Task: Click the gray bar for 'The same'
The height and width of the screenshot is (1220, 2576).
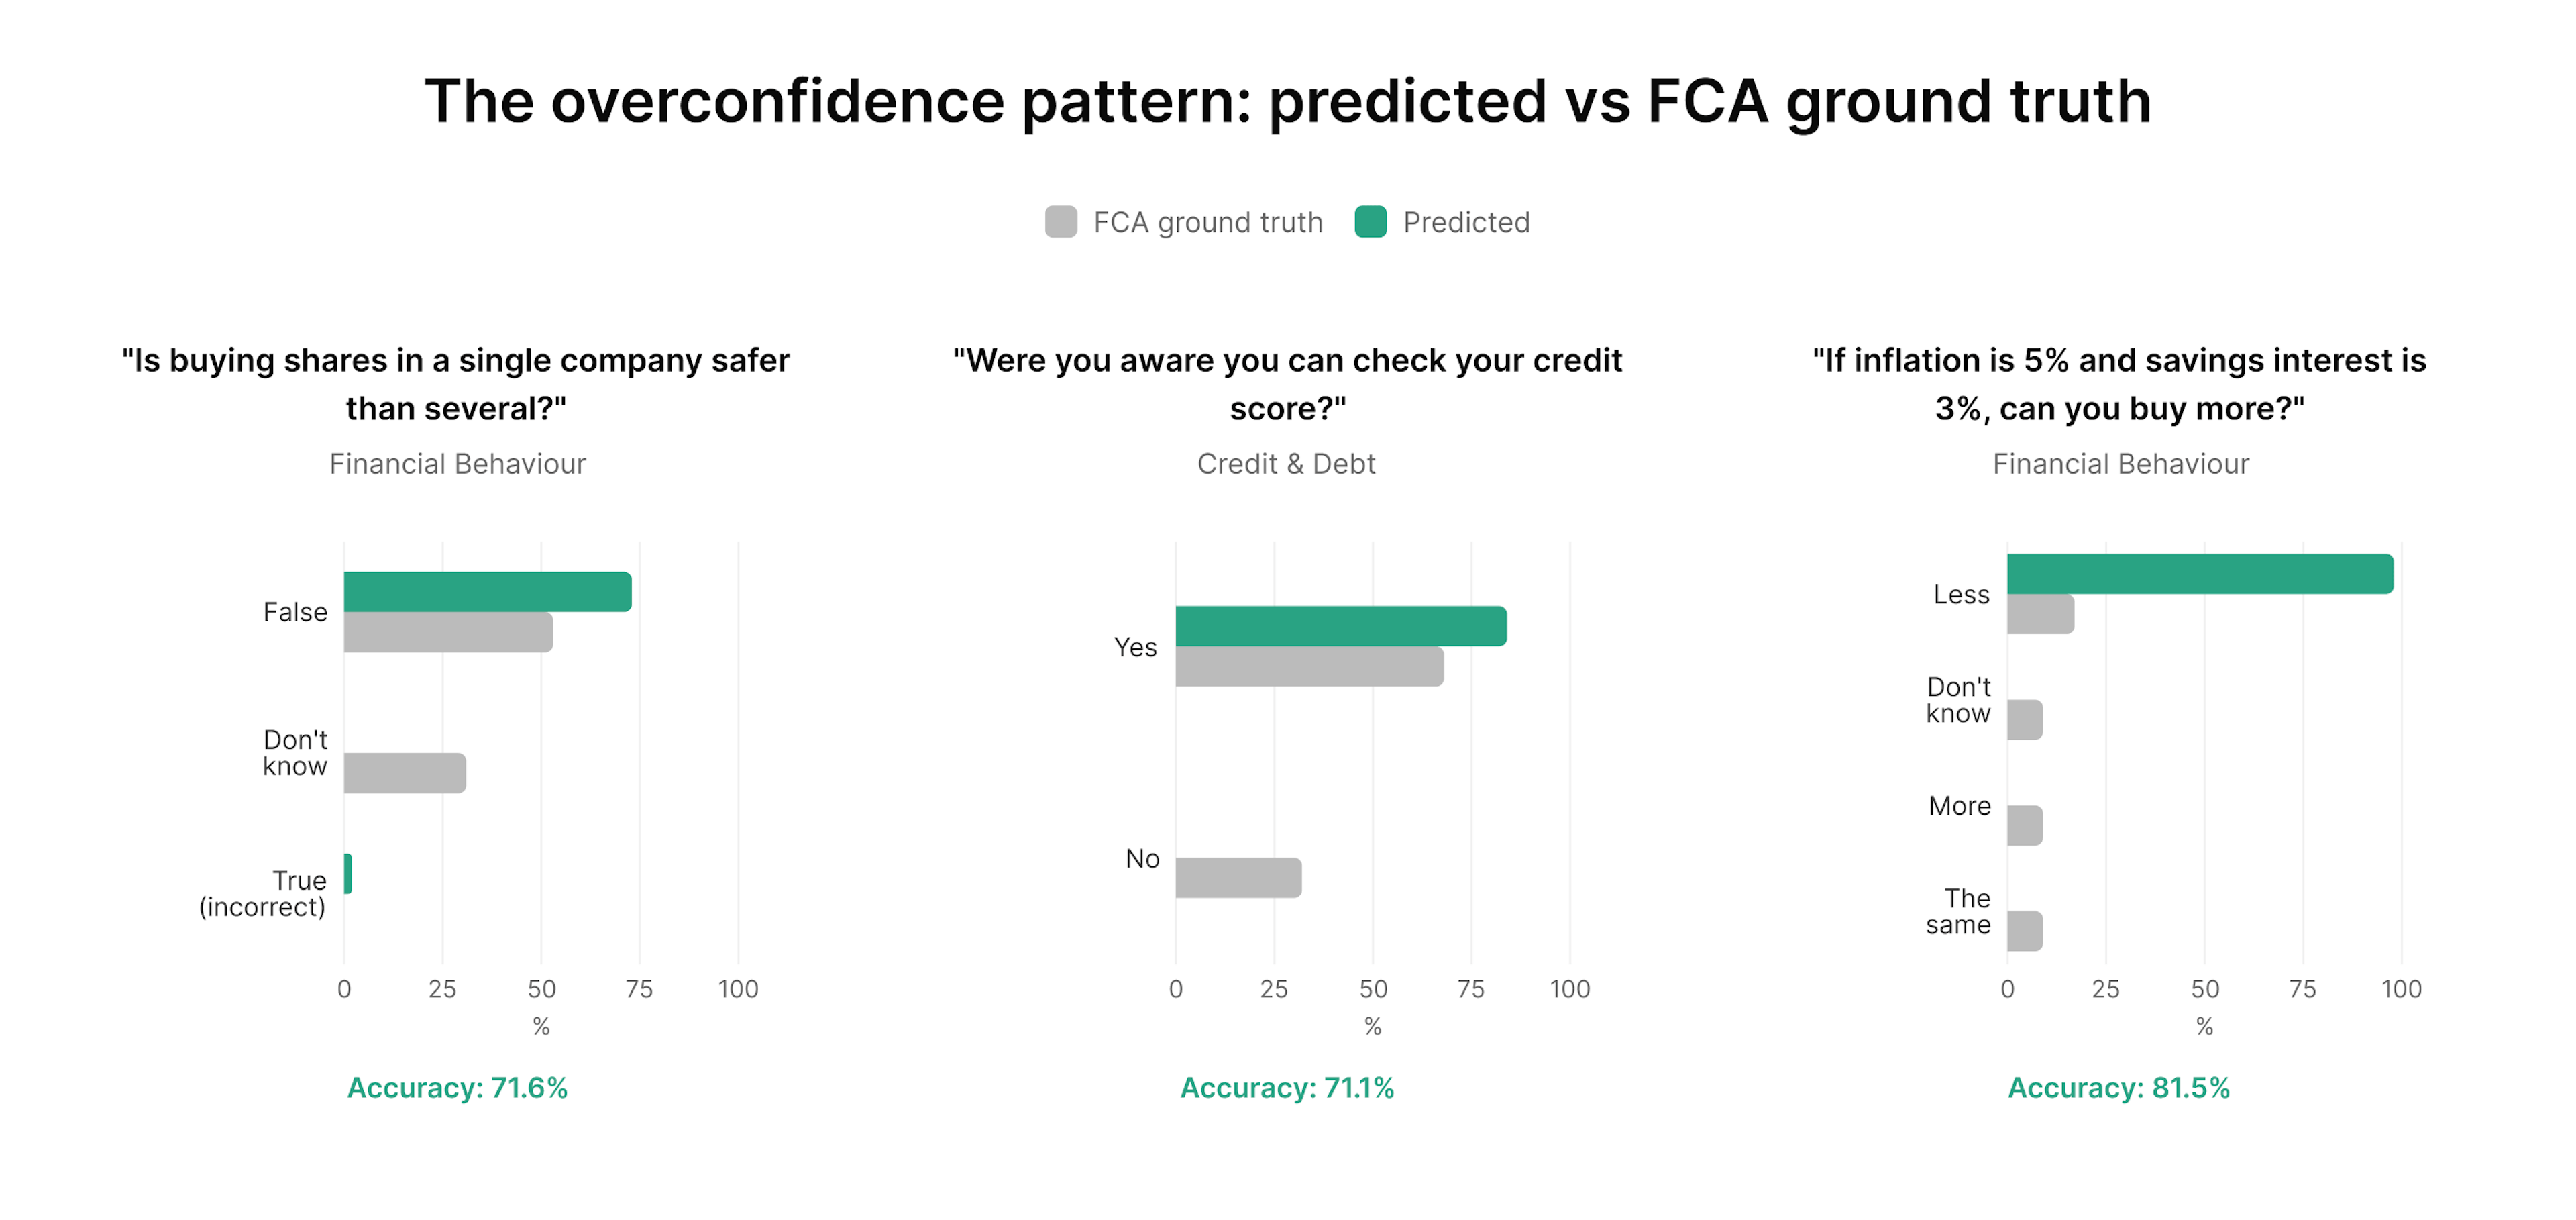Action: (2024, 931)
